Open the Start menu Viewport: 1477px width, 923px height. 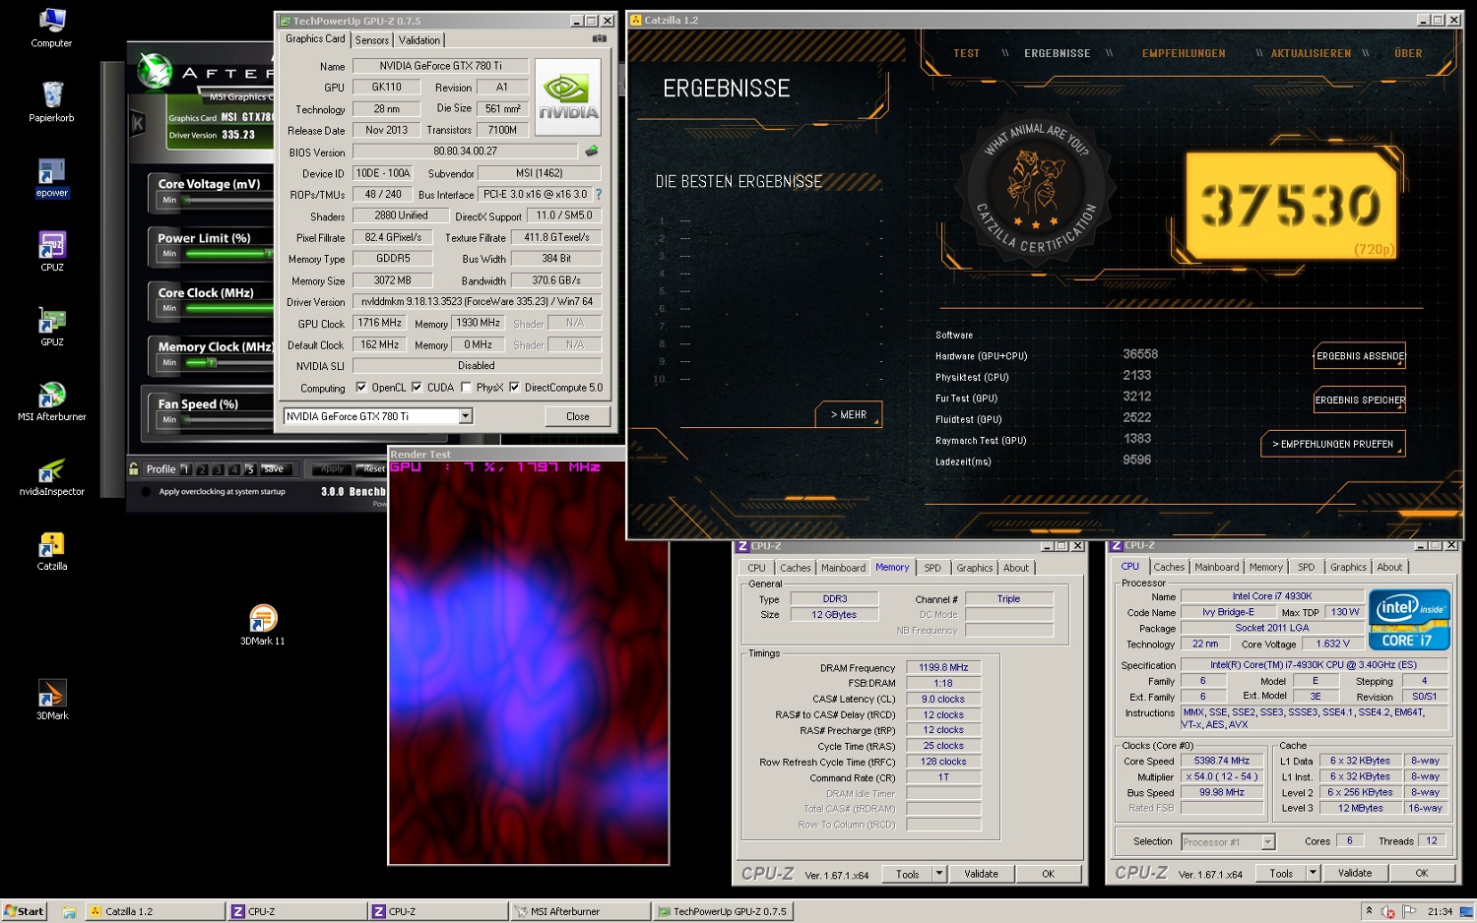[x=24, y=911]
